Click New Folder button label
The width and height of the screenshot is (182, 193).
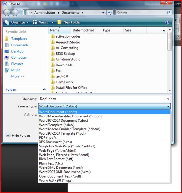pyautogui.click(x=72, y=22)
